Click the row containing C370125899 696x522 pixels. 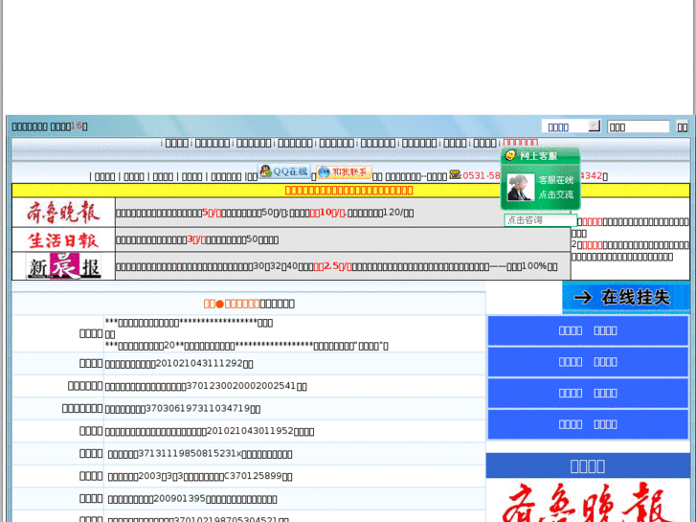[249, 476]
